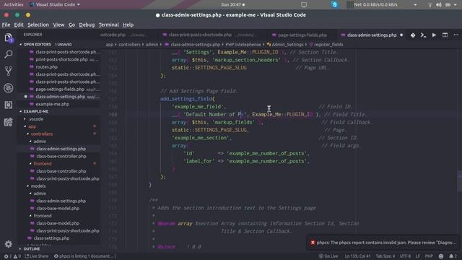The height and width of the screenshot is (260, 462).
Task: Open the Help menu
Action: click(x=128, y=25)
